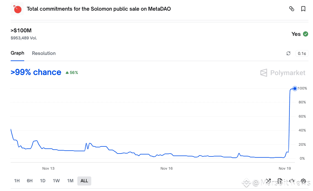This screenshot has width=313, height=191.
Task: Switch to the Resolution tab
Action: (44, 53)
